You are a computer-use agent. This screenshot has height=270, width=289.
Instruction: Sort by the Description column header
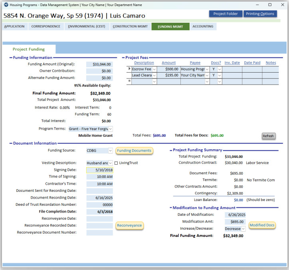pyautogui.click(x=144, y=63)
